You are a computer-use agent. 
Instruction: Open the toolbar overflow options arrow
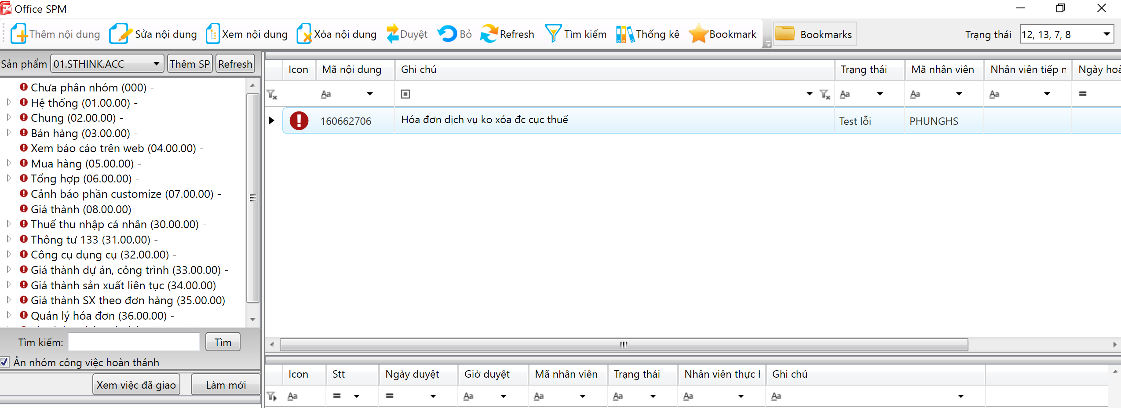[768, 44]
